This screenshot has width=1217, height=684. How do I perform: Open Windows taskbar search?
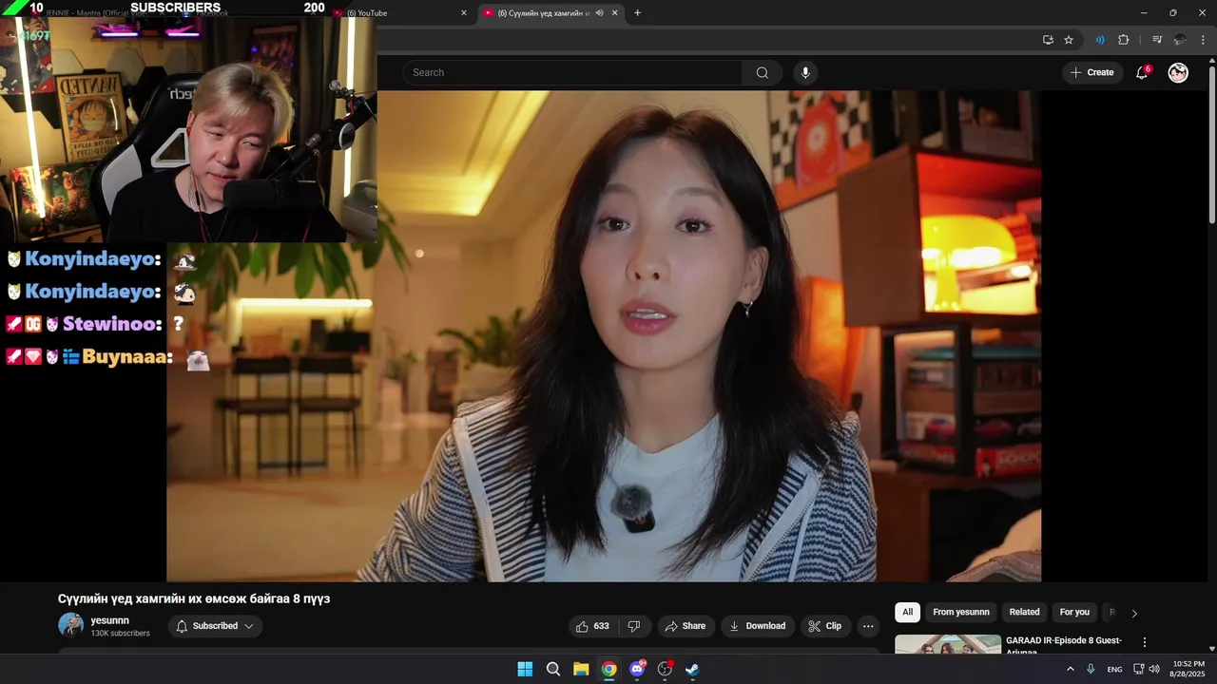(x=553, y=669)
